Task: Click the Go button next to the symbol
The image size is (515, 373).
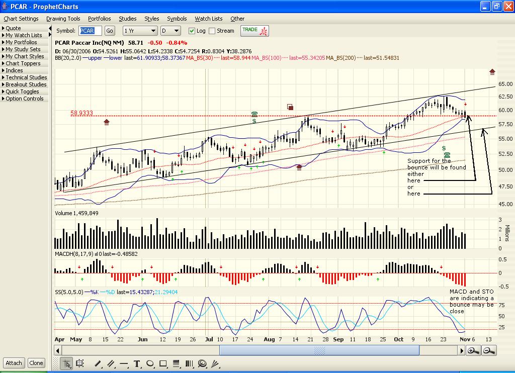Action: click(x=109, y=31)
